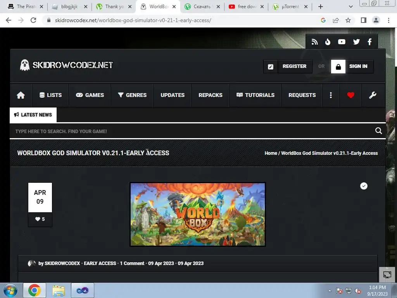Open the TUTORIALS menu item
This screenshot has height=298, width=397.
pyautogui.click(x=255, y=95)
